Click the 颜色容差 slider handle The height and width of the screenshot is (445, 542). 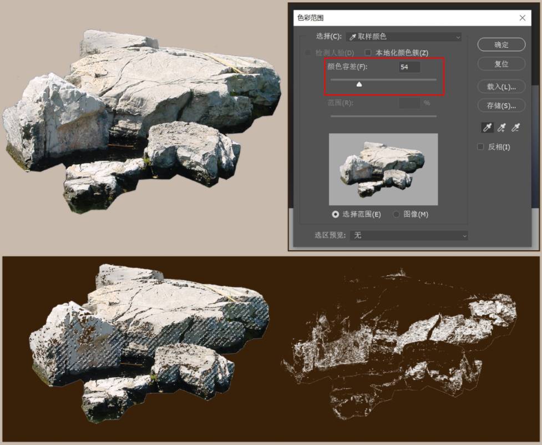coord(359,84)
